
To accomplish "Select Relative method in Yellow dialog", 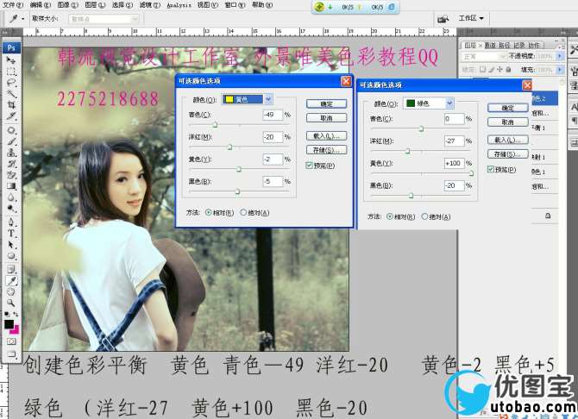I will (209, 213).
